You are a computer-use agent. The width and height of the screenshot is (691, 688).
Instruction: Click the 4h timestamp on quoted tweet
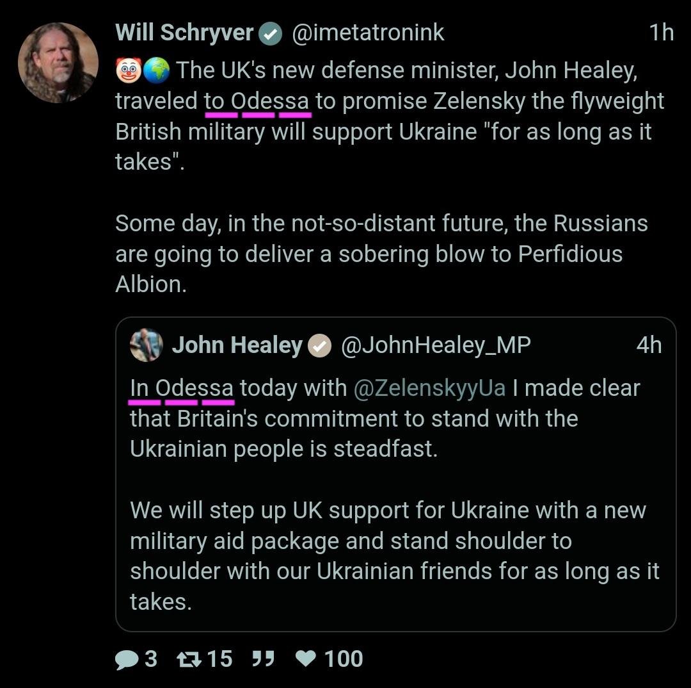(x=648, y=346)
